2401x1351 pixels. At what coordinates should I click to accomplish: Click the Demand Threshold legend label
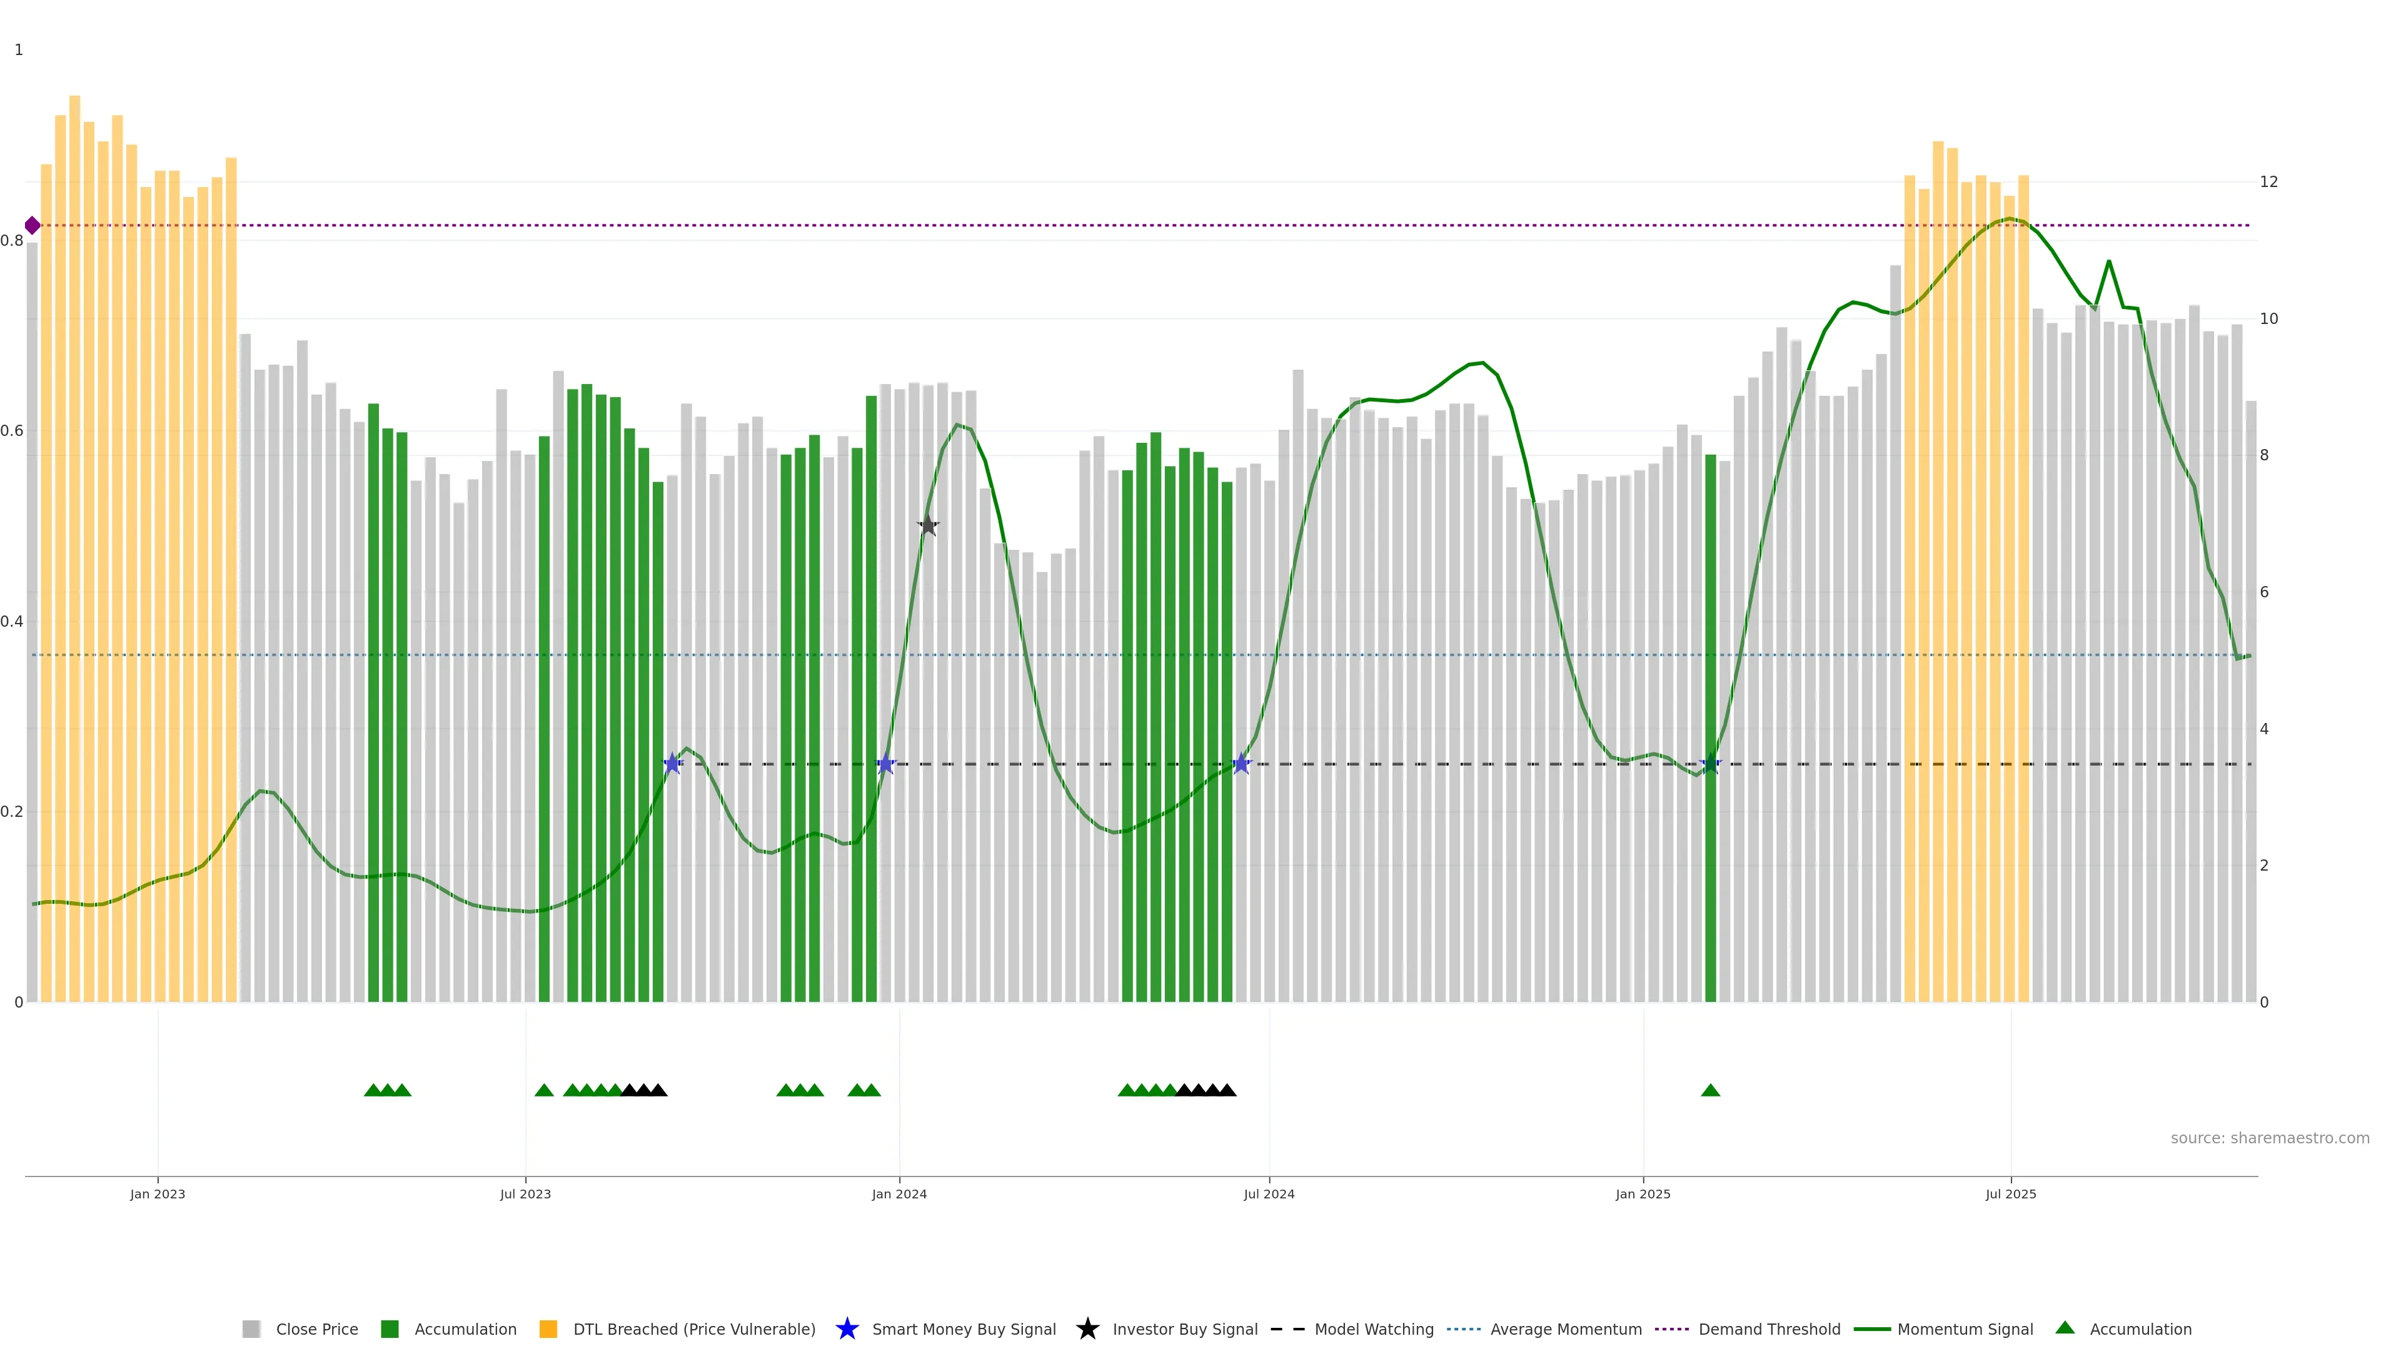1768,1328
